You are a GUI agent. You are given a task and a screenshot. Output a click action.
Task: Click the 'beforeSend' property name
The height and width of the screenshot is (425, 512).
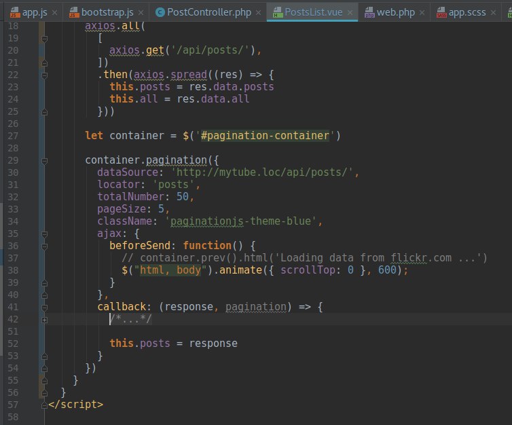140,246
